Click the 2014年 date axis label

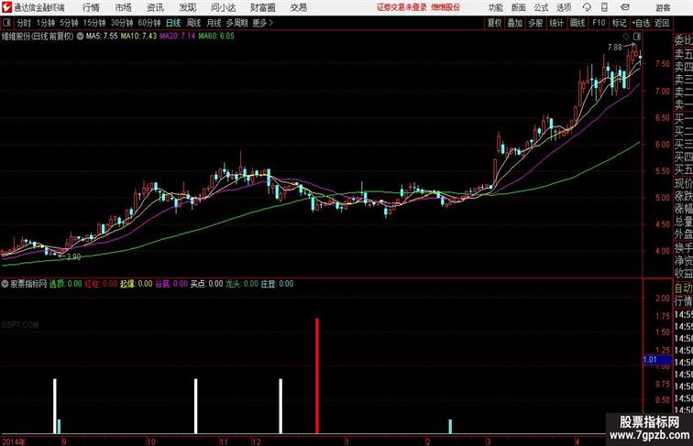(14, 441)
